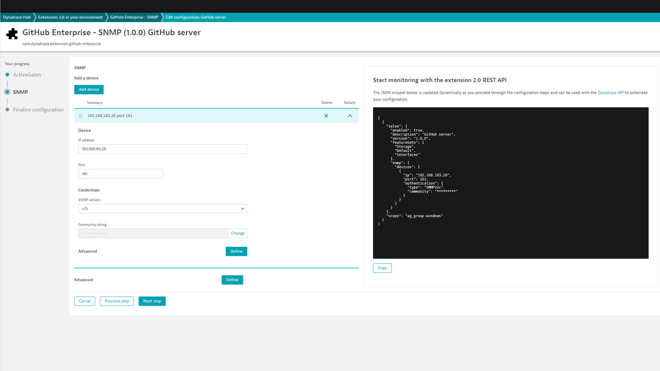The height and width of the screenshot is (371, 660).
Task: Click the Start monitoring with extension heading
Action: pyautogui.click(x=440, y=80)
